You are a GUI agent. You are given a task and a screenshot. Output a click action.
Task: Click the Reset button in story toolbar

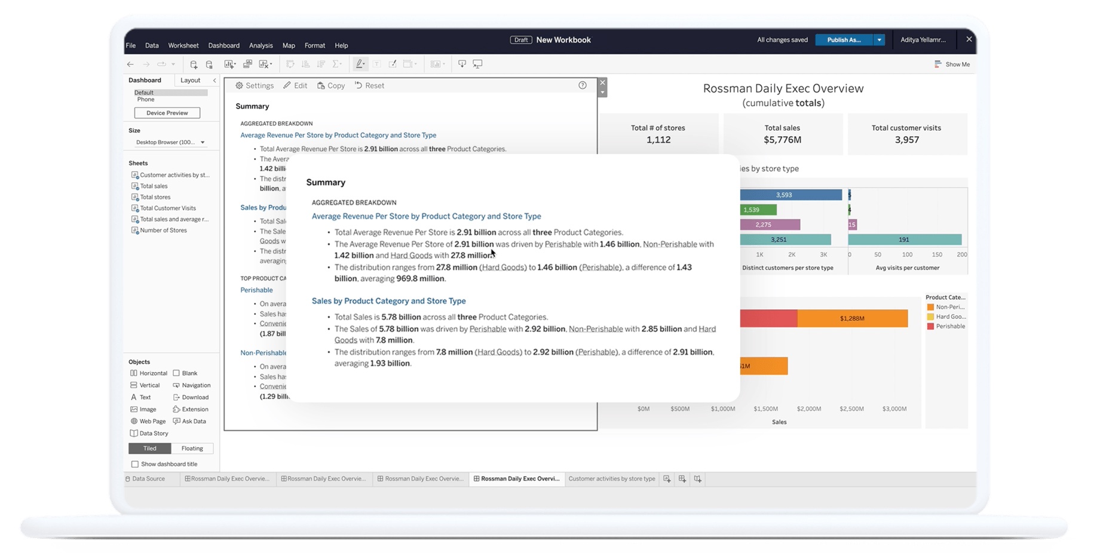pos(369,85)
